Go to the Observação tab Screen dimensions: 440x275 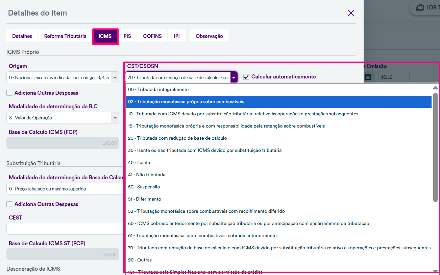point(209,36)
